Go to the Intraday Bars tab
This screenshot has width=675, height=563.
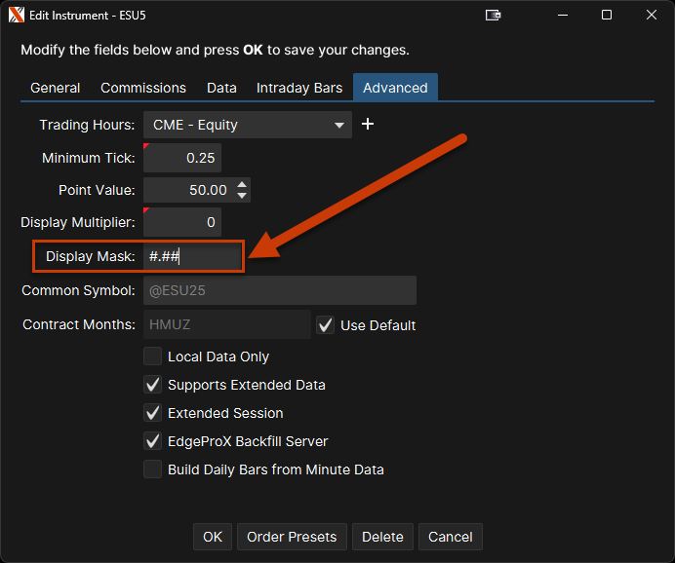pyautogui.click(x=299, y=88)
